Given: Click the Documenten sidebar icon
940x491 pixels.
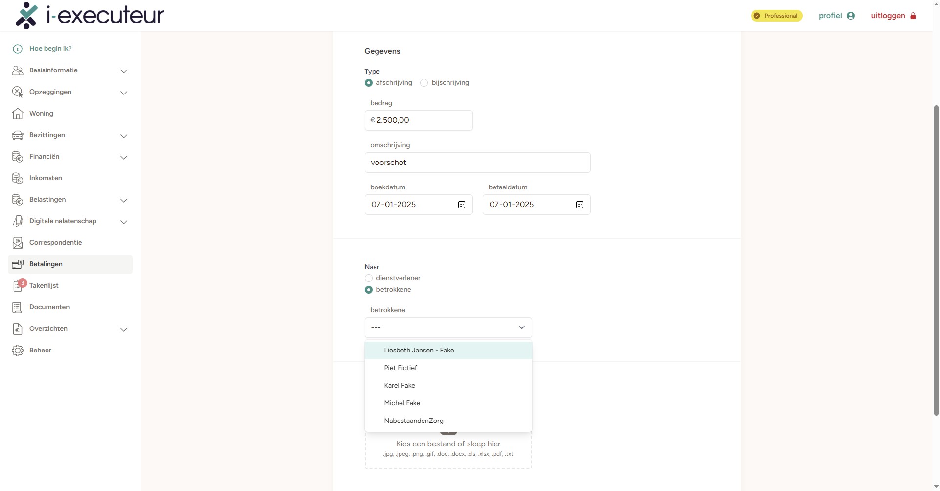Looking at the screenshot, I should point(18,307).
